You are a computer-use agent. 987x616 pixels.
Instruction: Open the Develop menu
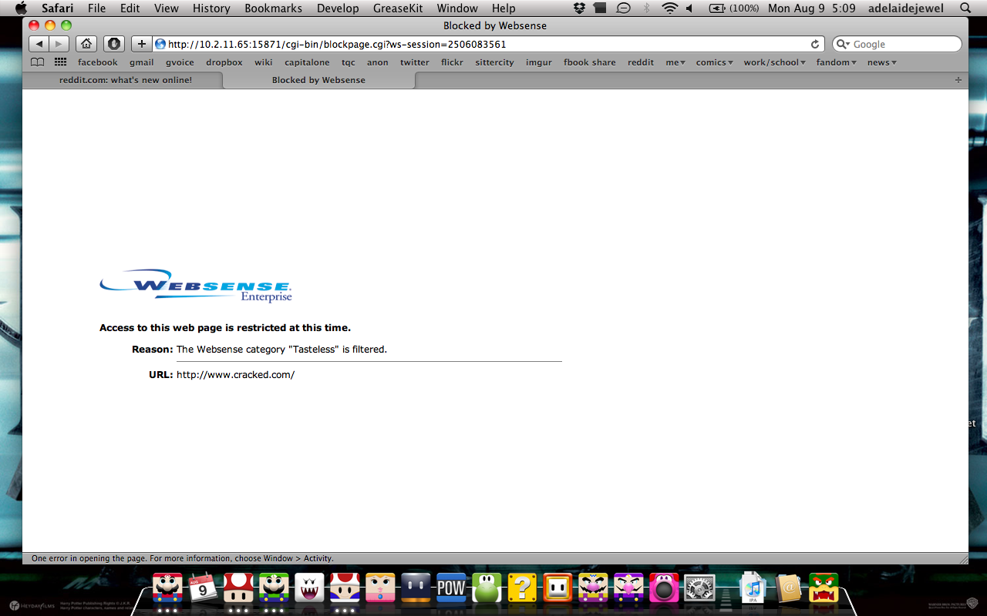pyautogui.click(x=338, y=8)
